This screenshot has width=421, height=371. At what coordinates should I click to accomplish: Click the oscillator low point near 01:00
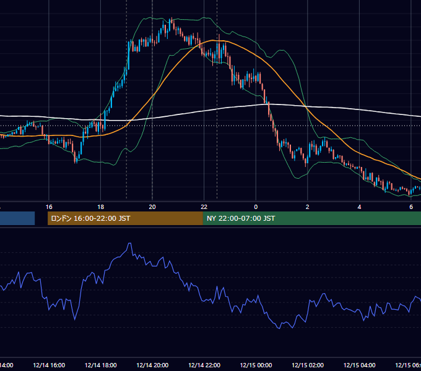[x=279, y=328]
